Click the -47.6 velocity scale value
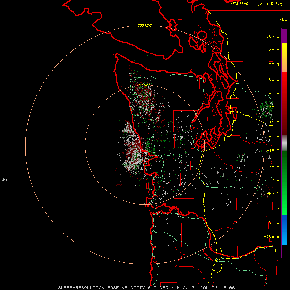Viewport: 290px width, 290px height. (273, 179)
